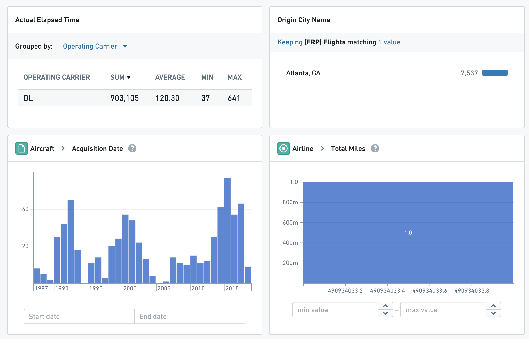Click the dropdown arrow next to Operating Carrier
This screenshot has width=529, height=339.
(x=125, y=46)
